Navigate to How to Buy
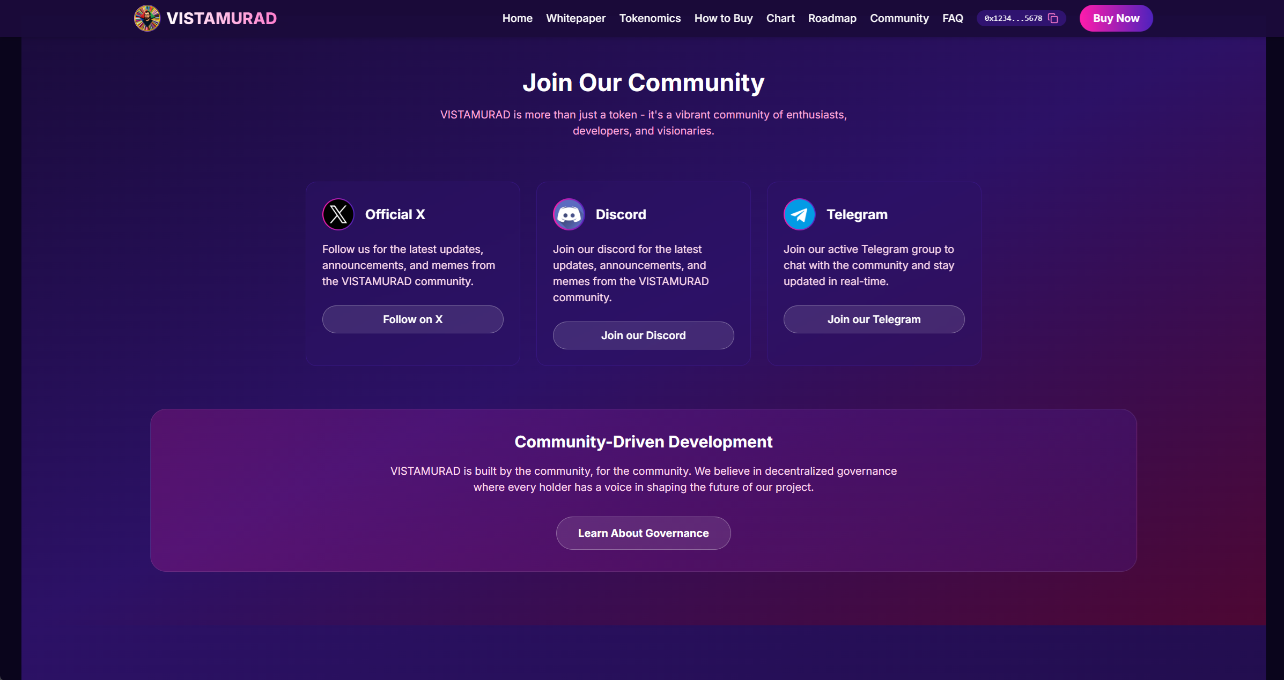 [723, 18]
